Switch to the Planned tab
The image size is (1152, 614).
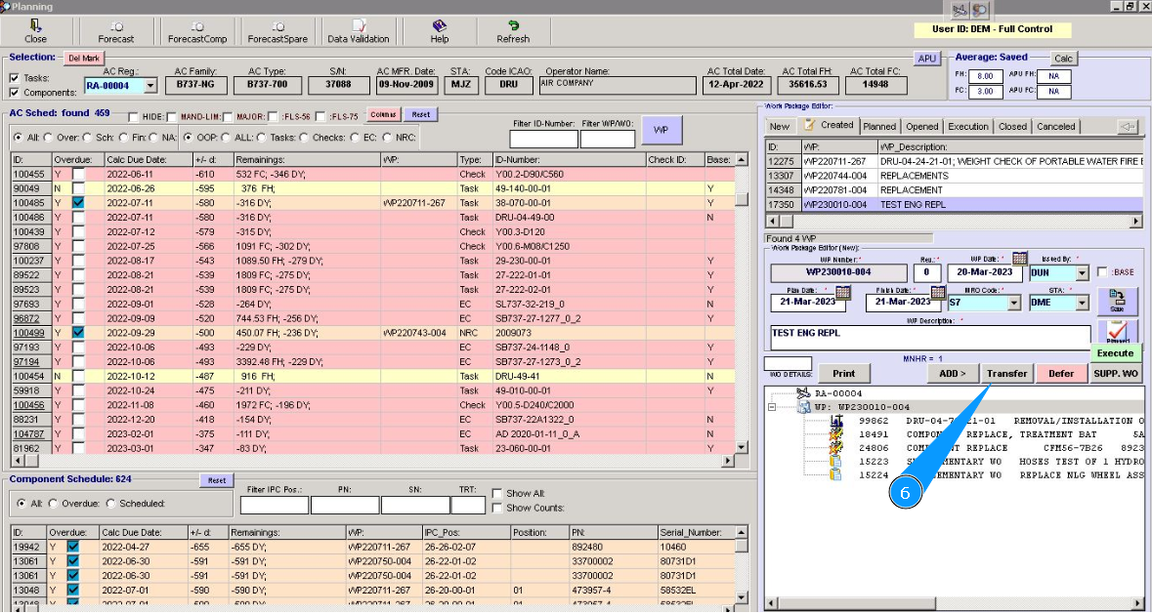click(x=879, y=126)
